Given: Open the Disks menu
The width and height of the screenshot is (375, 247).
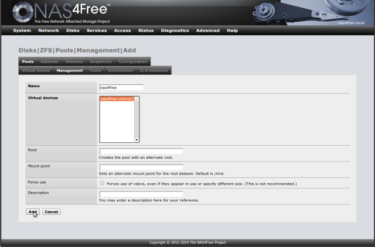Looking at the screenshot, I should [73, 30].
